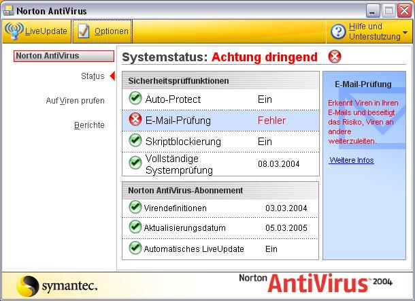The width and height of the screenshot is (415, 301).
Task: Select the Vollständige Systemprüfung row label
Action: click(179, 164)
